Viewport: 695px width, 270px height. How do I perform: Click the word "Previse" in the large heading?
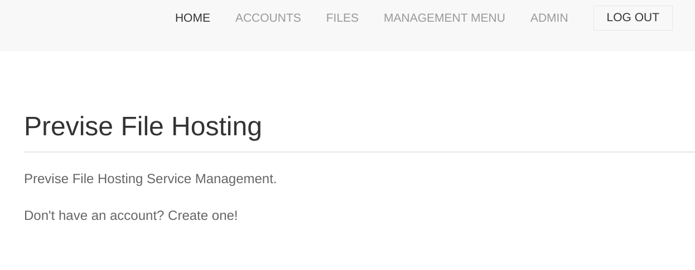pyautogui.click(x=69, y=126)
